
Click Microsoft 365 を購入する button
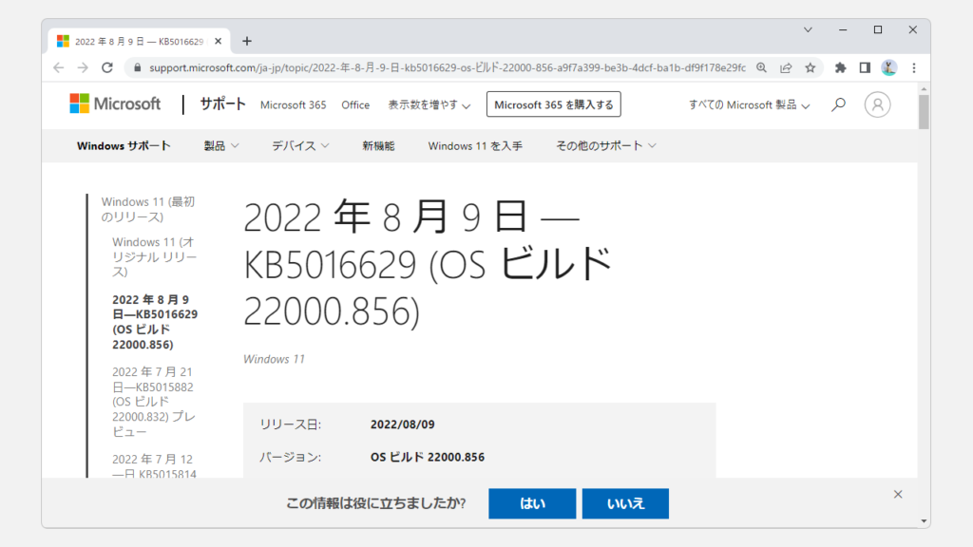click(x=554, y=104)
